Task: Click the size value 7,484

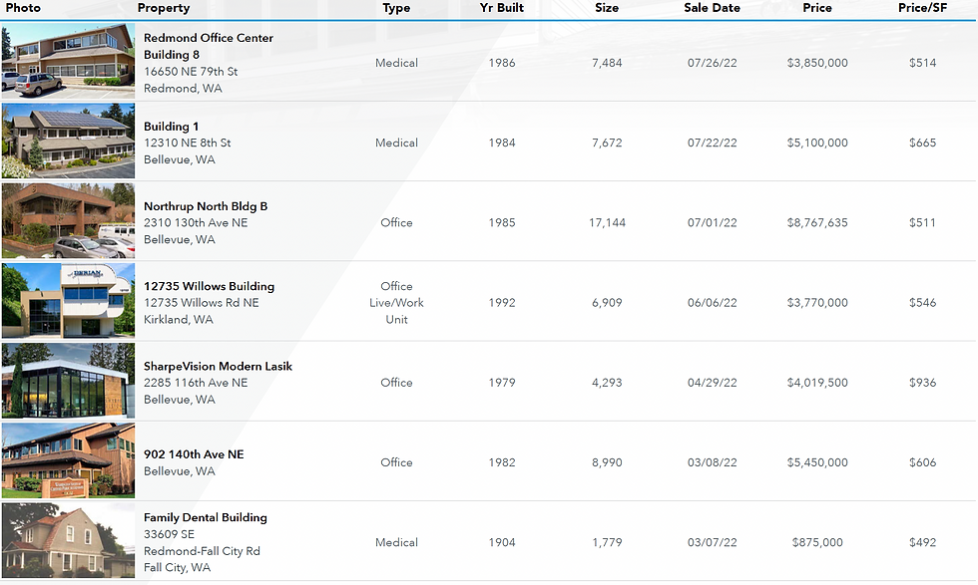Action: tap(607, 63)
